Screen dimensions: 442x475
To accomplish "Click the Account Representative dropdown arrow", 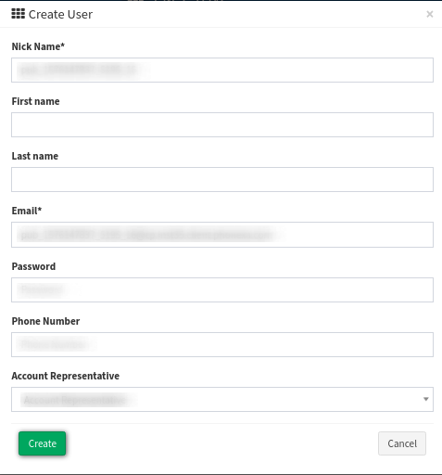I will [426, 399].
